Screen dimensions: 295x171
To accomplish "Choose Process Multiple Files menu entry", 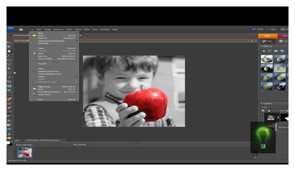I will [x=54, y=74].
